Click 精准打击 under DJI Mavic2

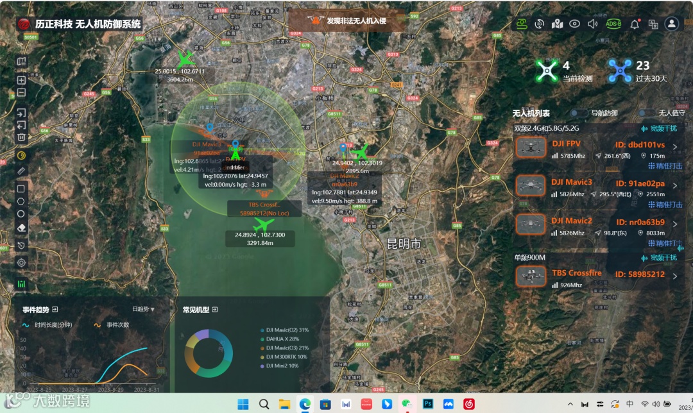(665, 244)
